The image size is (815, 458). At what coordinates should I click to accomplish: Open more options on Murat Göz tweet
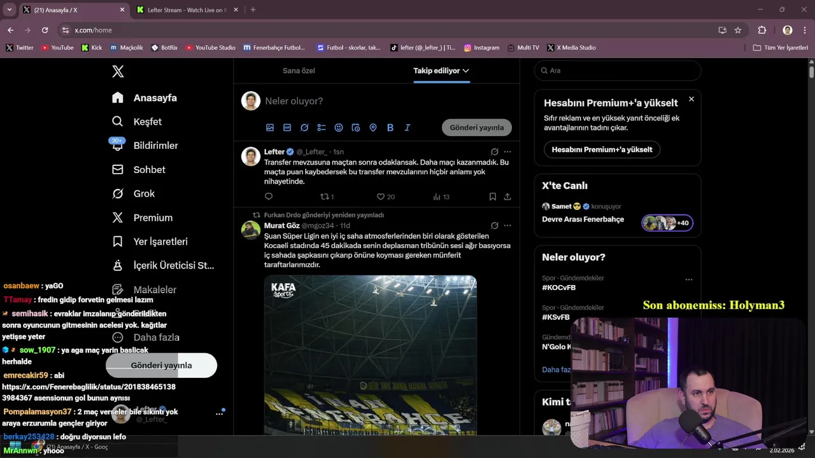click(x=507, y=225)
